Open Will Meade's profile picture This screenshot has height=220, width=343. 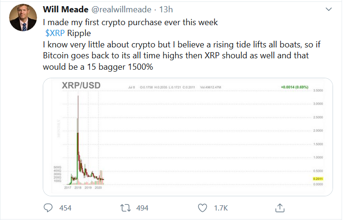23,18
